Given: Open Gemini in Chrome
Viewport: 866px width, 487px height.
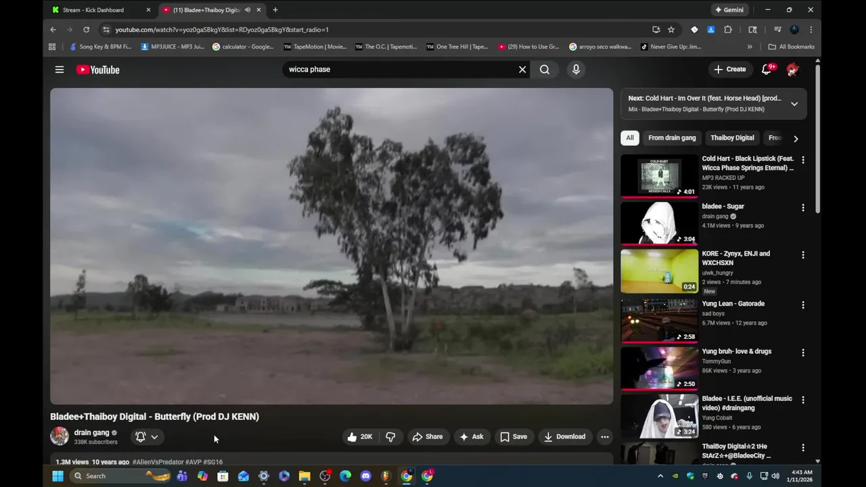Looking at the screenshot, I should (x=729, y=10).
